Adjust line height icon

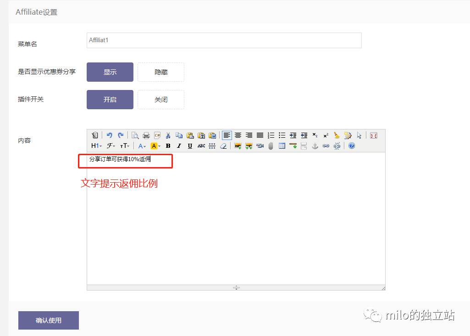point(212,146)
